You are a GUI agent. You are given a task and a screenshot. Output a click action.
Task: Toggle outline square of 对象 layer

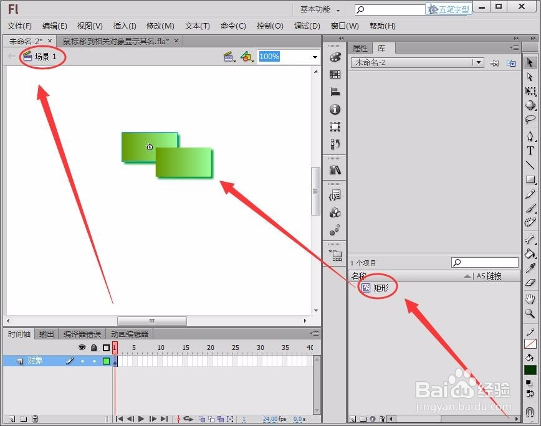(106, 361)
